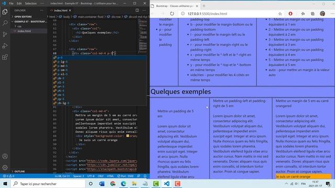Click the body breadcrumb item

66,17
